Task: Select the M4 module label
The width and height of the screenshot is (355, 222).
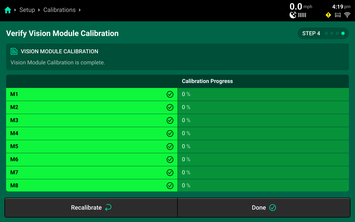Action: (x=14, y=133)
